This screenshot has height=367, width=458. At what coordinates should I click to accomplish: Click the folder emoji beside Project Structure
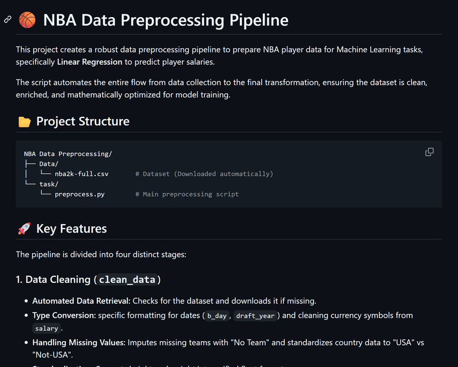click(x=24, y=121)
